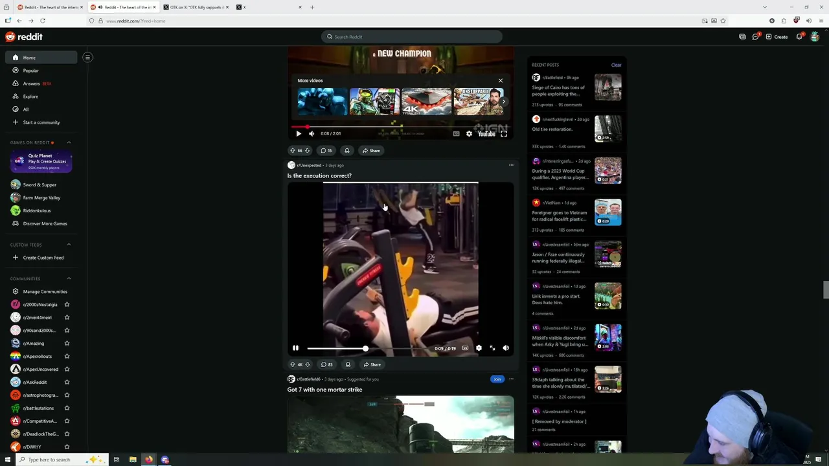
Task: Share the IGN video post
Action: [x=371, y=151]
